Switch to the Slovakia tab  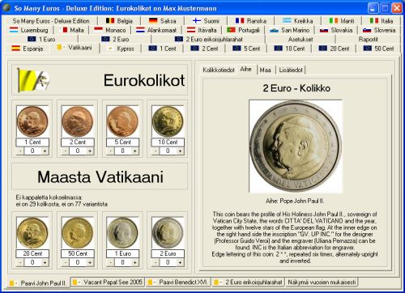click(x=336, y=30)
